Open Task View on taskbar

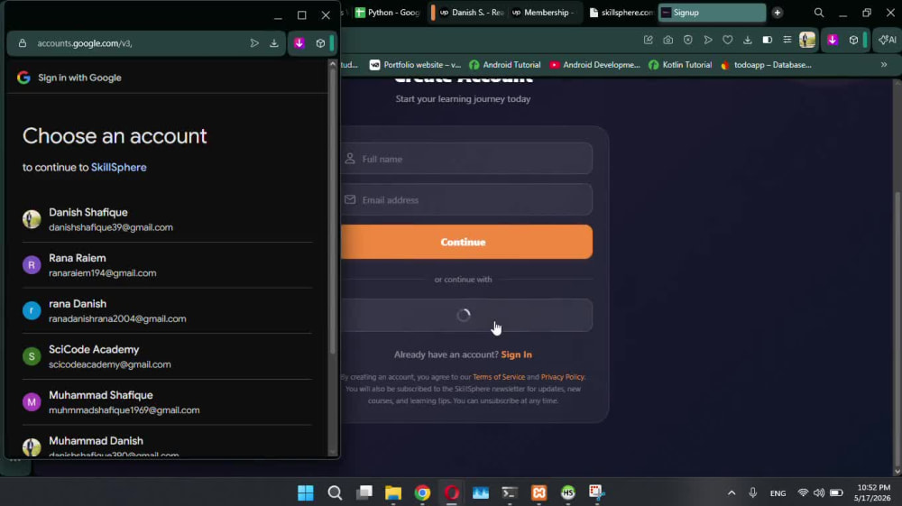click(x=364, y=492)
